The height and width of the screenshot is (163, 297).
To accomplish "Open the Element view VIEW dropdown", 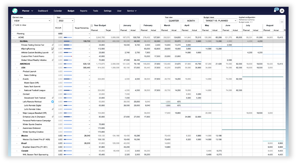I will [x=32, y=21].
